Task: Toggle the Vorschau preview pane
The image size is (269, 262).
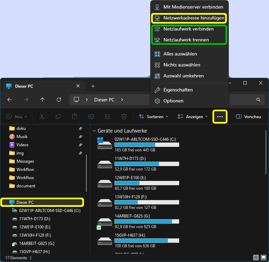Action: tap(248, 117)
